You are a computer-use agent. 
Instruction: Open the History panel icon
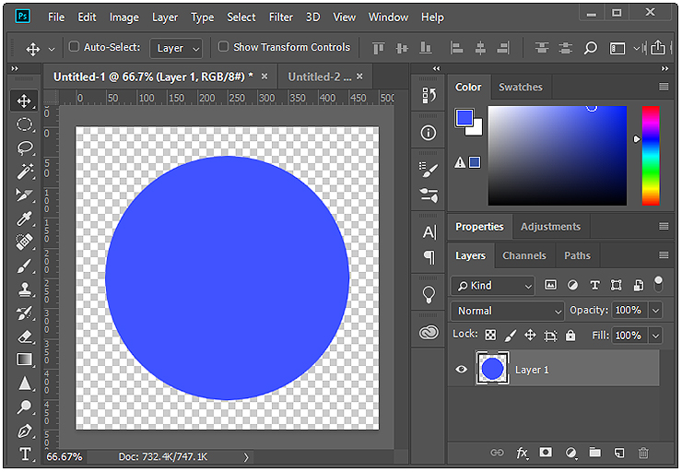429,95
